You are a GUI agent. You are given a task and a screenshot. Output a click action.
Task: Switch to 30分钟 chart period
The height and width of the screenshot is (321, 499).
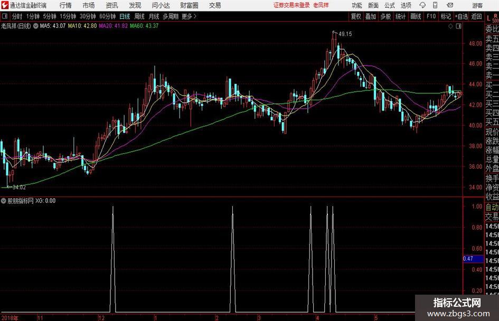point(88,16)
